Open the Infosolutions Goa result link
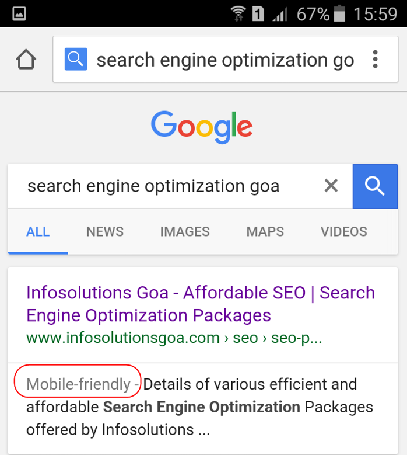This screenshot has height=455, width=407. [x=201, y=304]
